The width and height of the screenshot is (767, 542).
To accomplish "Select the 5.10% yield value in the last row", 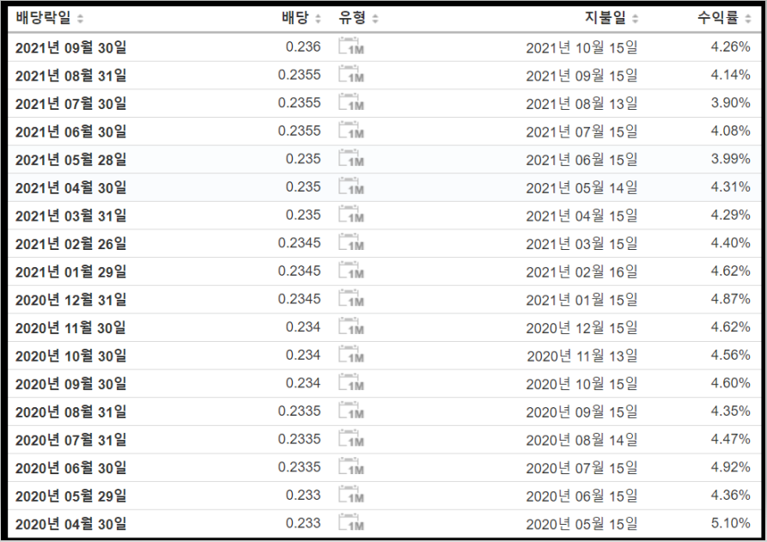I will click(731, 524).
